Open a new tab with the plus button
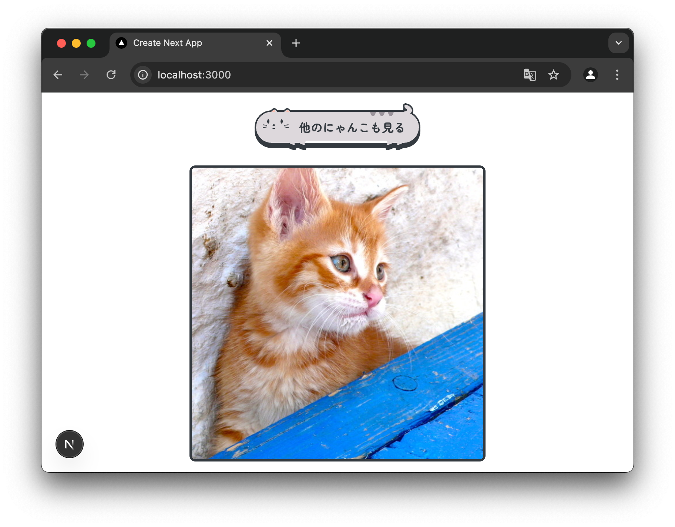Viewport: 675px width, 527px height. click(296, 43)
